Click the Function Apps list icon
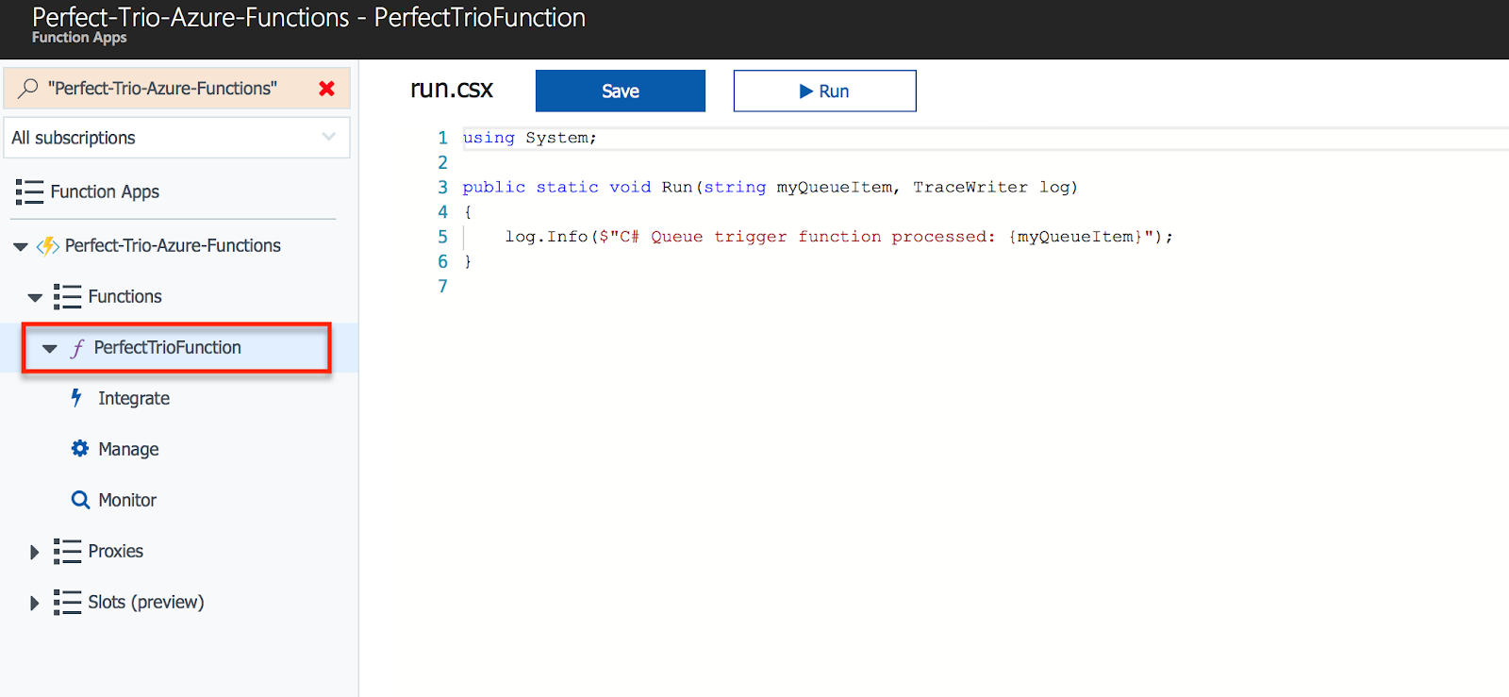Image resolution: width=1509 pixels, height=697 pixels. pyautogui.click(x=29, y=192)
